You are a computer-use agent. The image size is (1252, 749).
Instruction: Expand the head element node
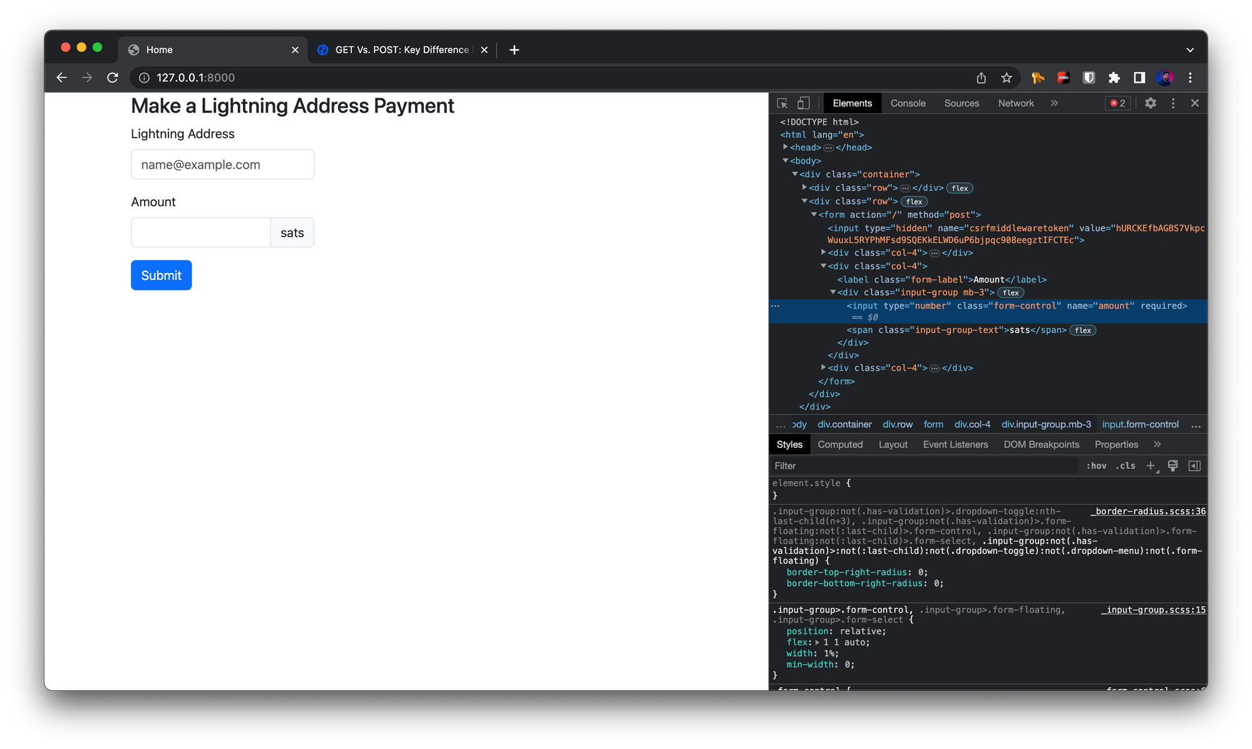coord(784,147)
